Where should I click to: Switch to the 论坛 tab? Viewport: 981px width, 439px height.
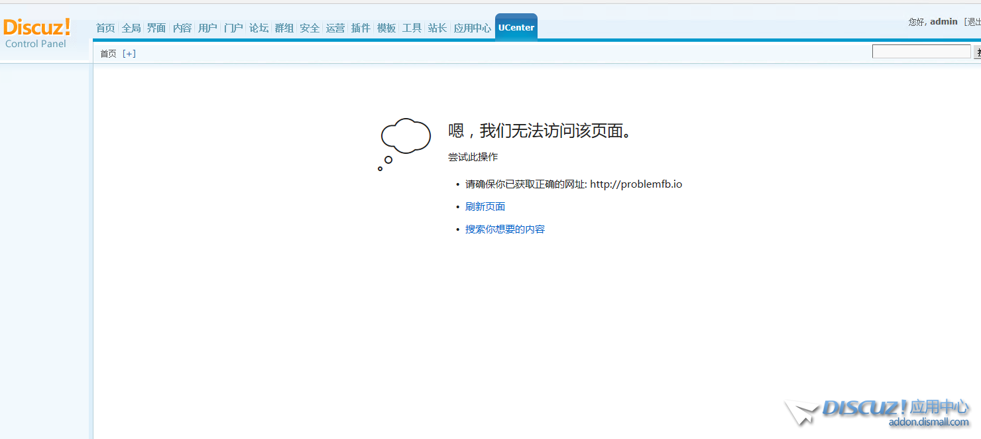click(259, 28)
